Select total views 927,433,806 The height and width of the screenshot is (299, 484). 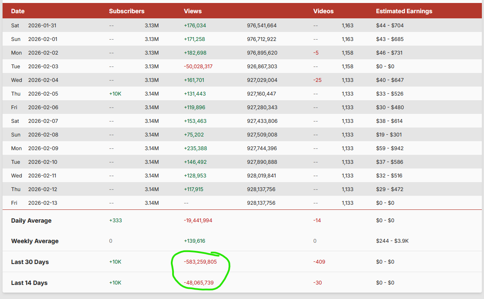(x=262, y=121)
